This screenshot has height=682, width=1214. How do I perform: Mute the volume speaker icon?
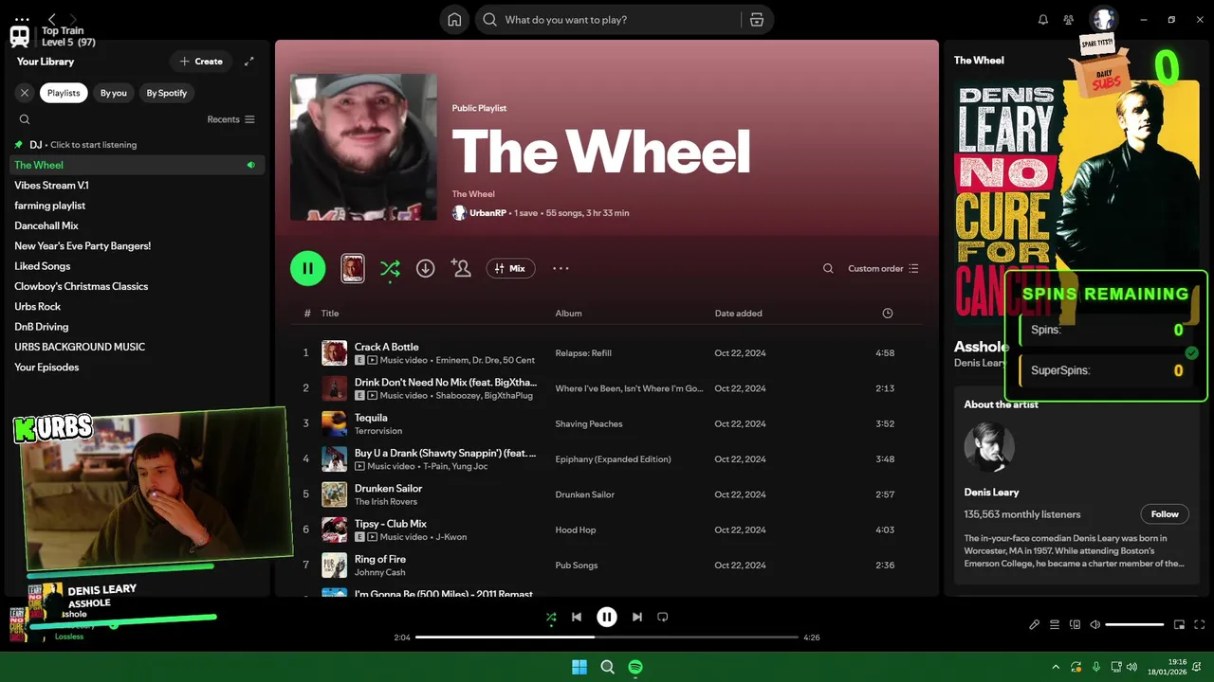[x=1094, y=624]
